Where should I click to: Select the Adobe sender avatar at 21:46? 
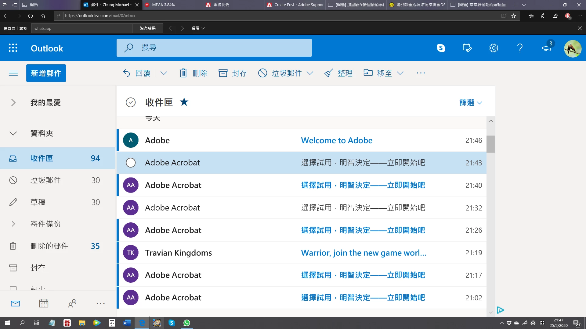coord(131,140)
